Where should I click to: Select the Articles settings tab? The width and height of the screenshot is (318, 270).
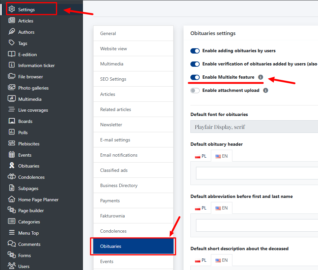click(x=133, y=94)
